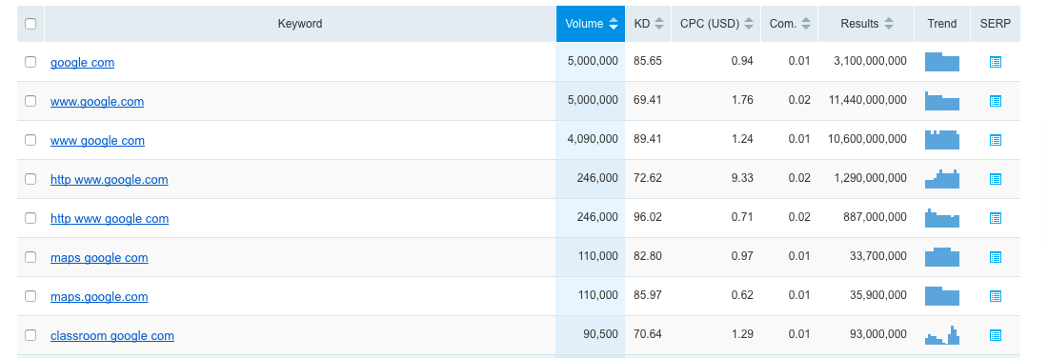Toggle the select-all checkbox in header
This screenshot has width=1048, height=358.
30,24
